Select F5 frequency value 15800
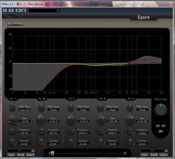The width and height of the screenshot is (175, 159). click(x=142, y=133)
